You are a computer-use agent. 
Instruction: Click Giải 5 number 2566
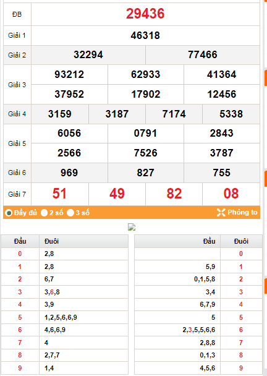69,153
